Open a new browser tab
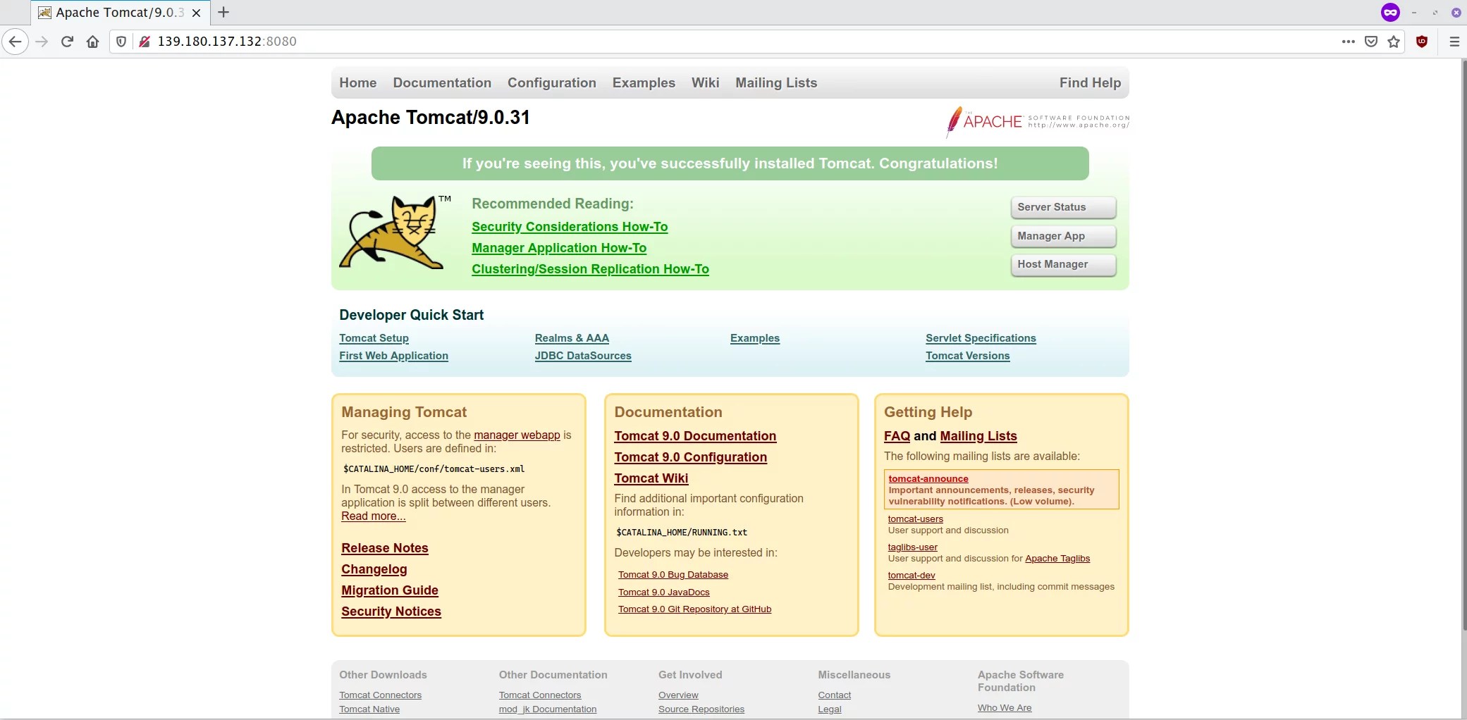 click(x=223, y=12)
